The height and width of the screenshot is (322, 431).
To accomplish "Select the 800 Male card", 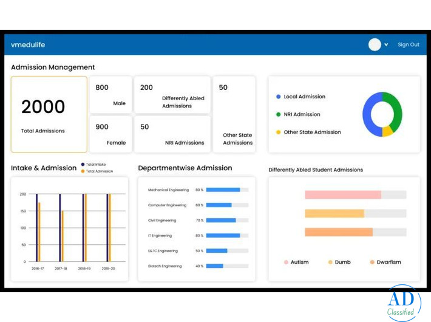I will click(x=110, y=95).
